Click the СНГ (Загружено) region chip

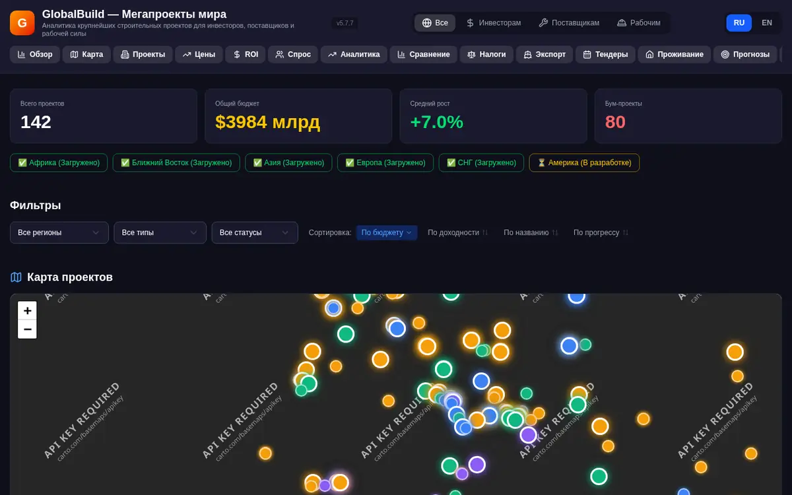[481, 162]
